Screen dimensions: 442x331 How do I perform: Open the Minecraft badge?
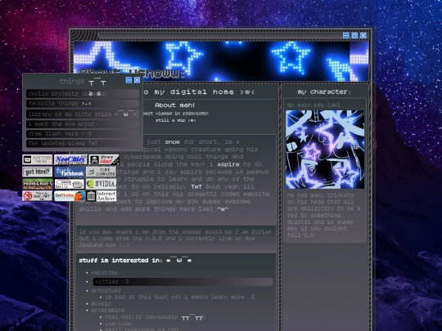(38, 184)
